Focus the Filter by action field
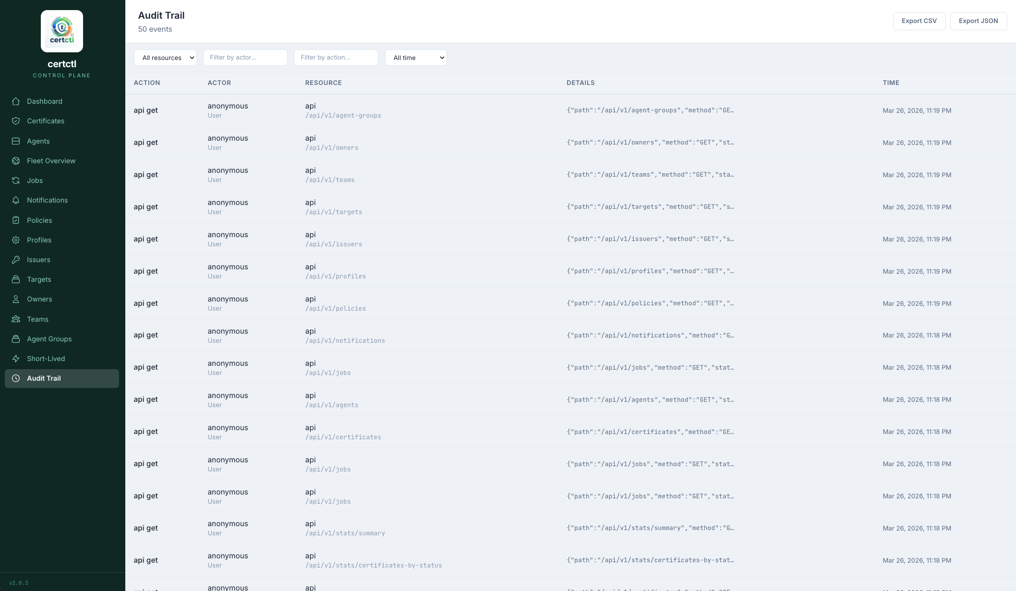Screen dimensions: 1016x591 336,58
